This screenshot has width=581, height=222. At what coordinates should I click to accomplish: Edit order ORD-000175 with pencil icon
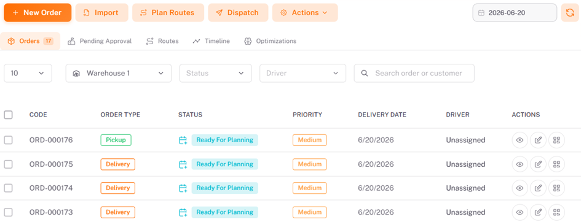[x=538, y=164]
